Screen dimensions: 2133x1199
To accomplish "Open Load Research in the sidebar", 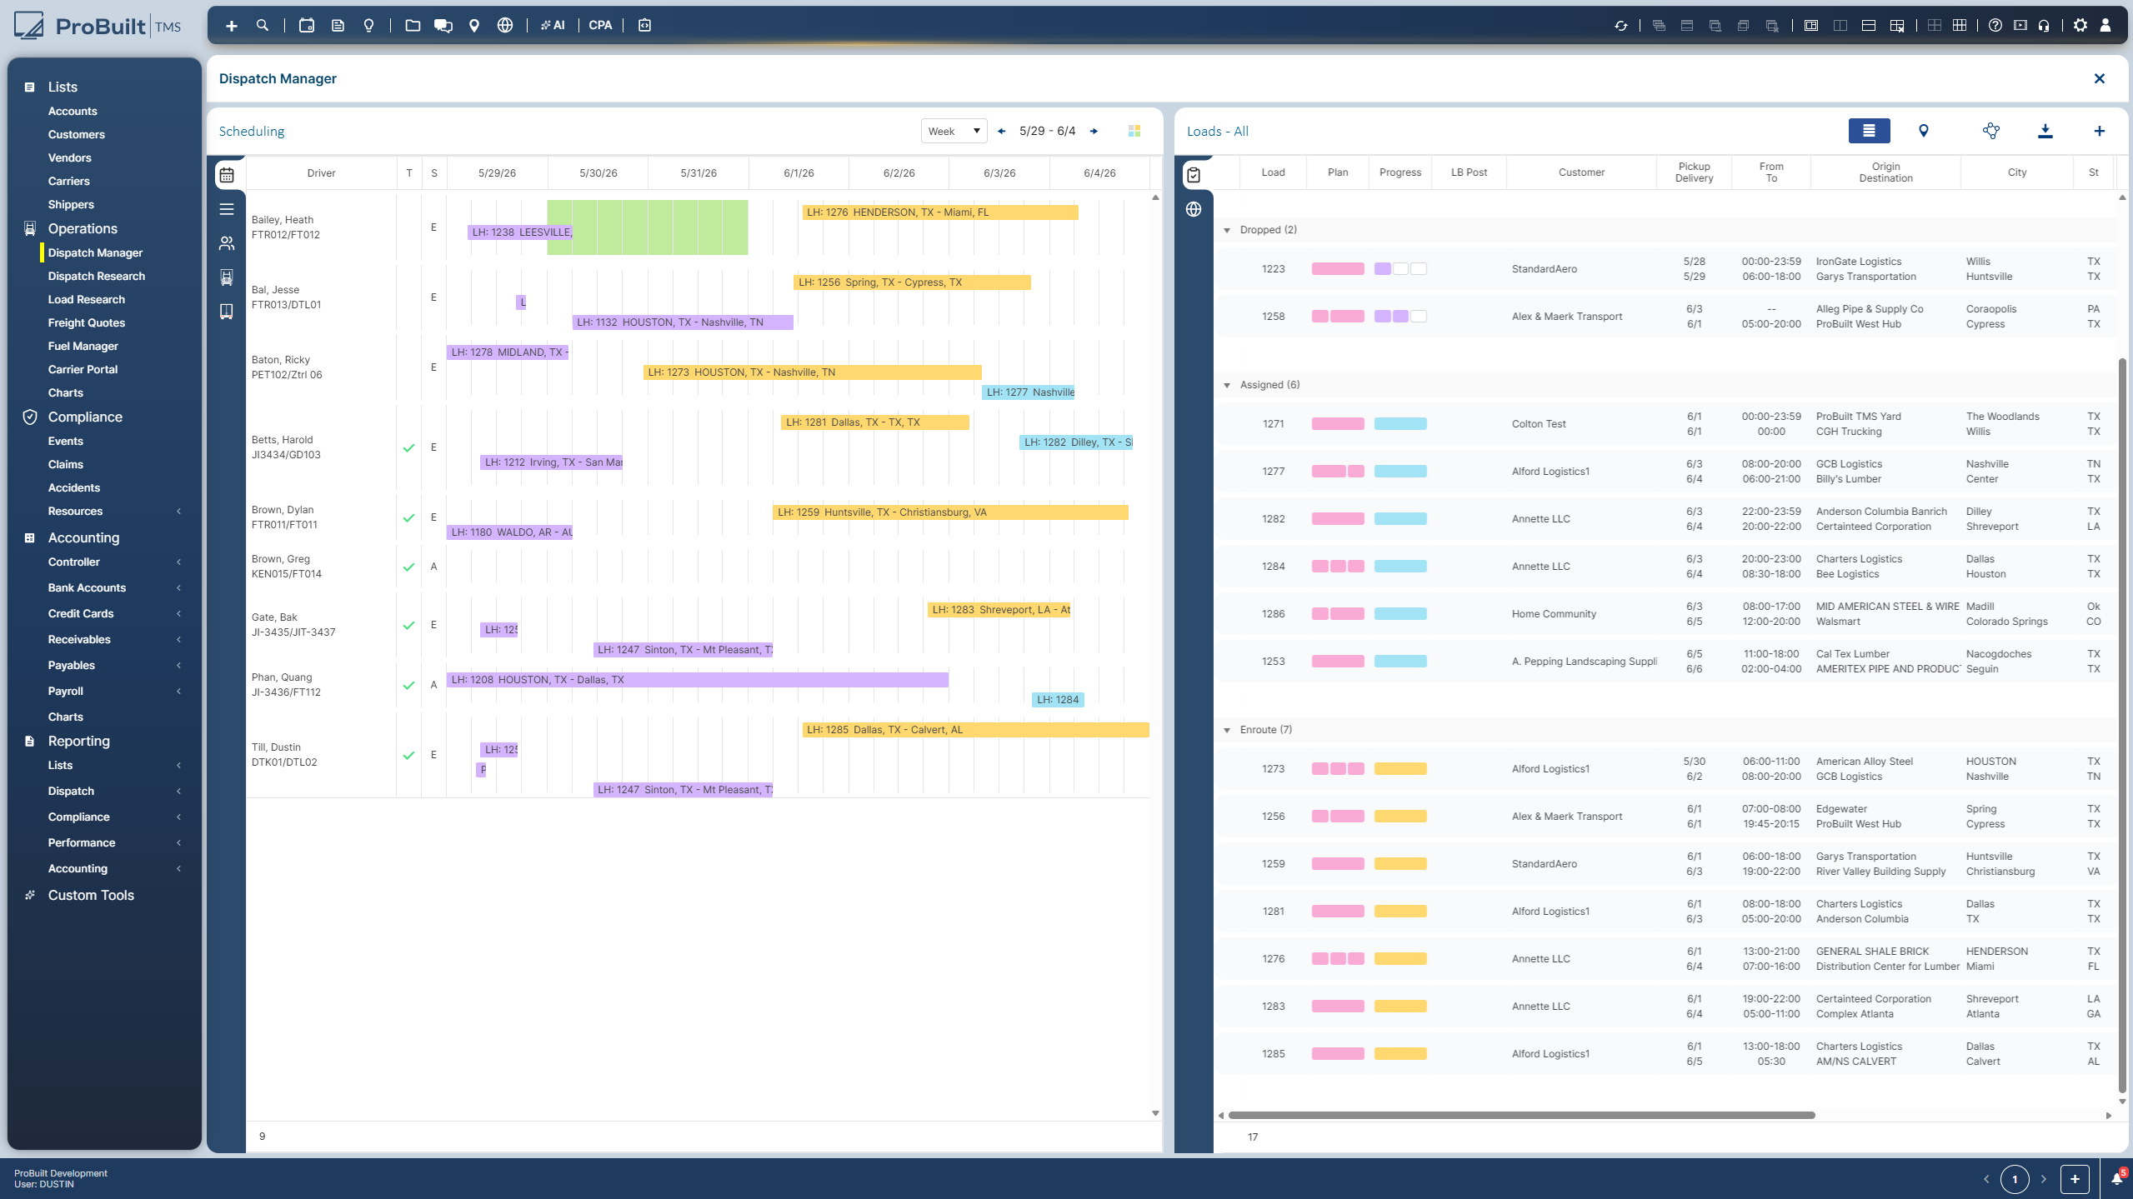I will click(x=87, y=299).
